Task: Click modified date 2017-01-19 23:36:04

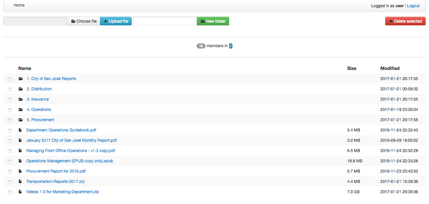Action: (x=399, y=110)
